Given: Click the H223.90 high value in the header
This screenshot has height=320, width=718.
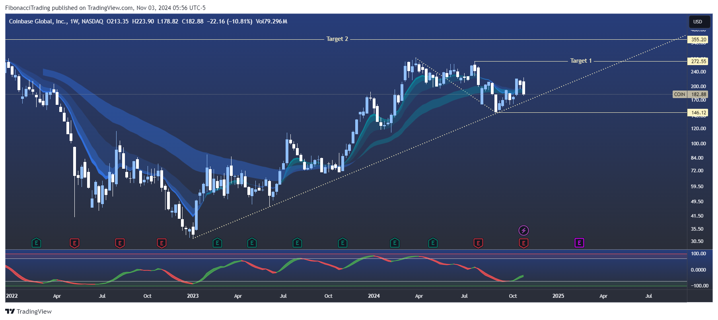Looking at the screenshot, I should pyautogui.click(x=143, y=21).
